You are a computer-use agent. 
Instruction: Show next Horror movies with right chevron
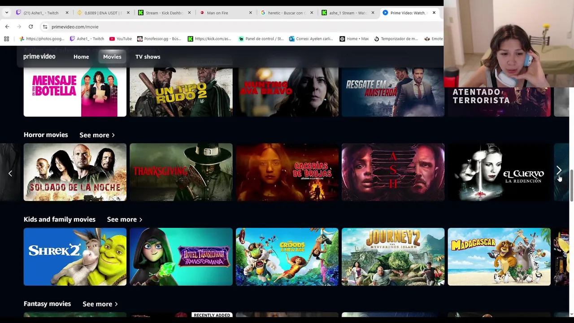(559, 170)
